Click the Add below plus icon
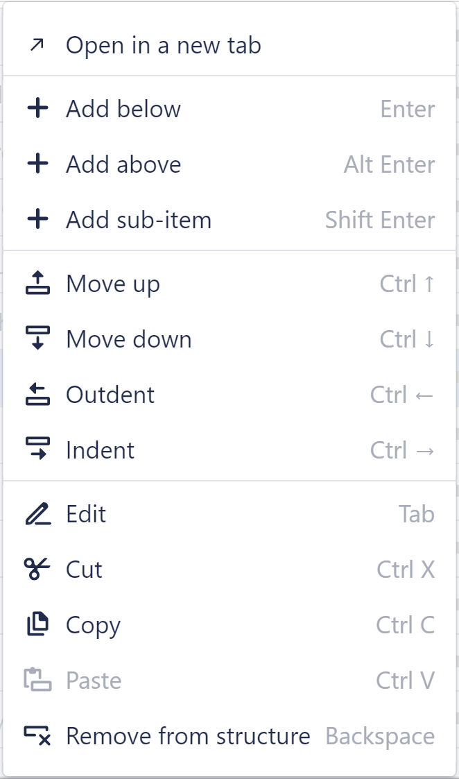 37,109
